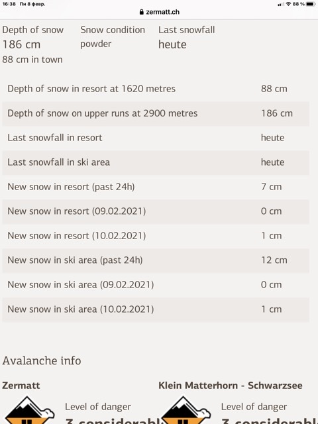Tap the Klein Matterhorn - Schwarzsee title
This screenshot has width=318, height=424.
point(231,386)
